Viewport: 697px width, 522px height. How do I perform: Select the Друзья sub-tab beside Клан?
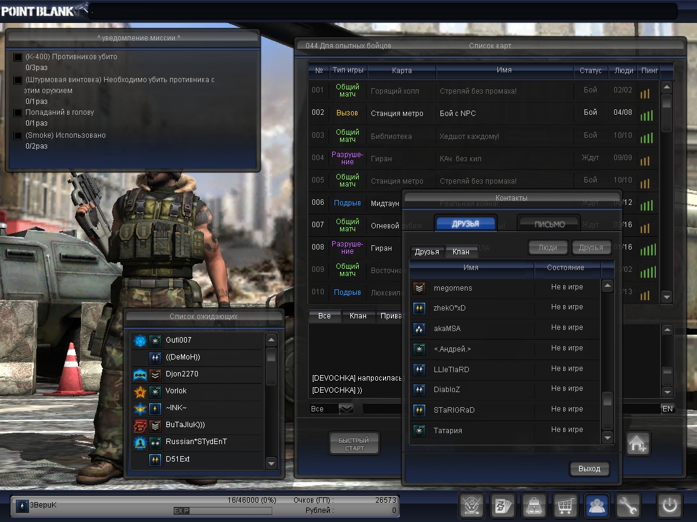click(x=427, y=252)
